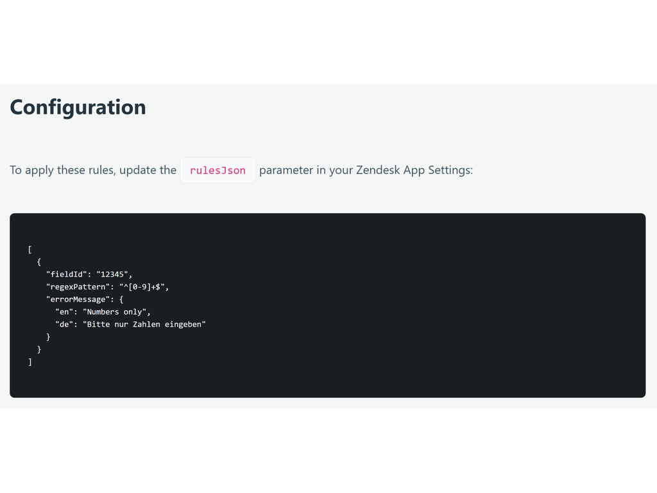
Task: Select the fieldId key in the JSON
Action: click(x=64, y=274)
